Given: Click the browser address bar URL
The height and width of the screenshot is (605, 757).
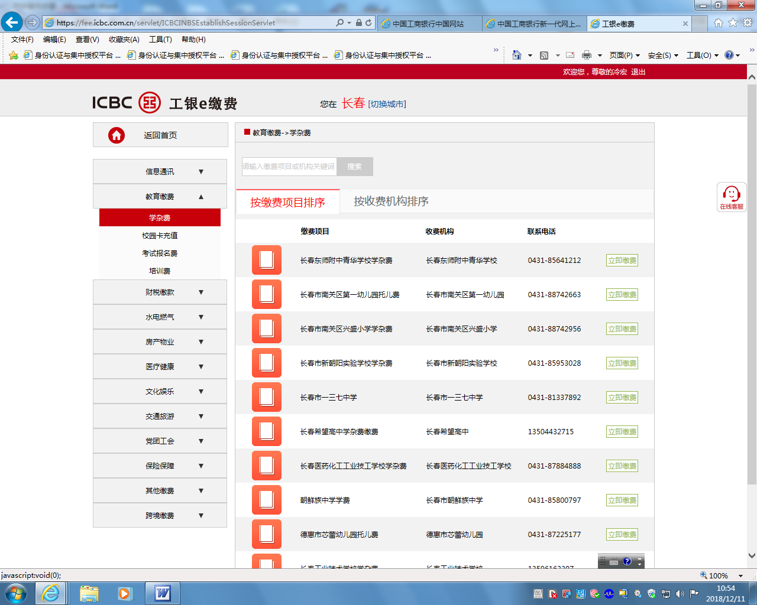Looking at the screenshot, I should [166, 22].
